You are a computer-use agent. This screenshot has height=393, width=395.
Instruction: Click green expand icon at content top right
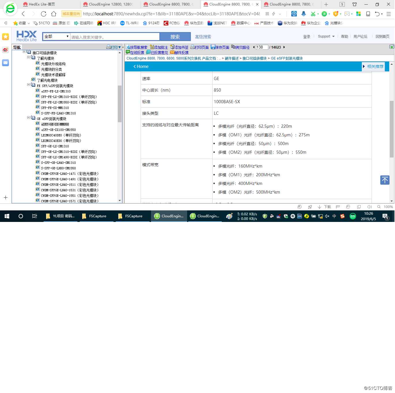pyautogui.click(x=392, y=47)
